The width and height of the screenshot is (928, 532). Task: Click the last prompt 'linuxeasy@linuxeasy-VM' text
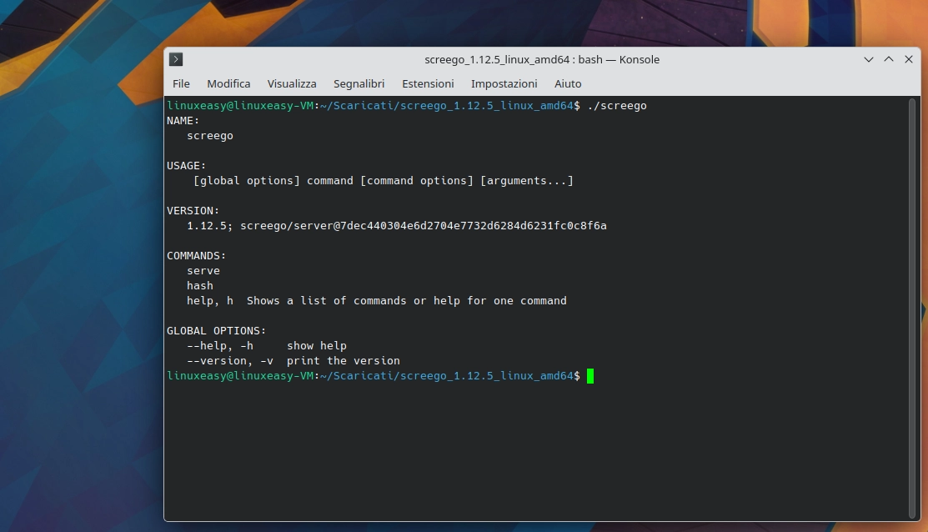239,376
